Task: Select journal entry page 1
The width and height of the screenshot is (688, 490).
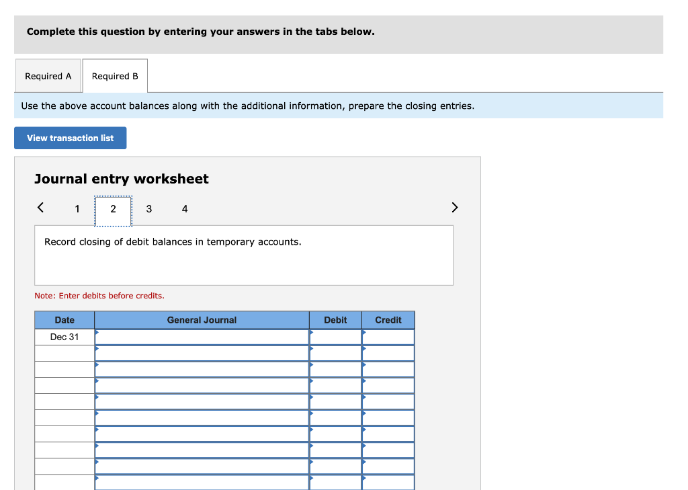Action: (x=77, y=209)
